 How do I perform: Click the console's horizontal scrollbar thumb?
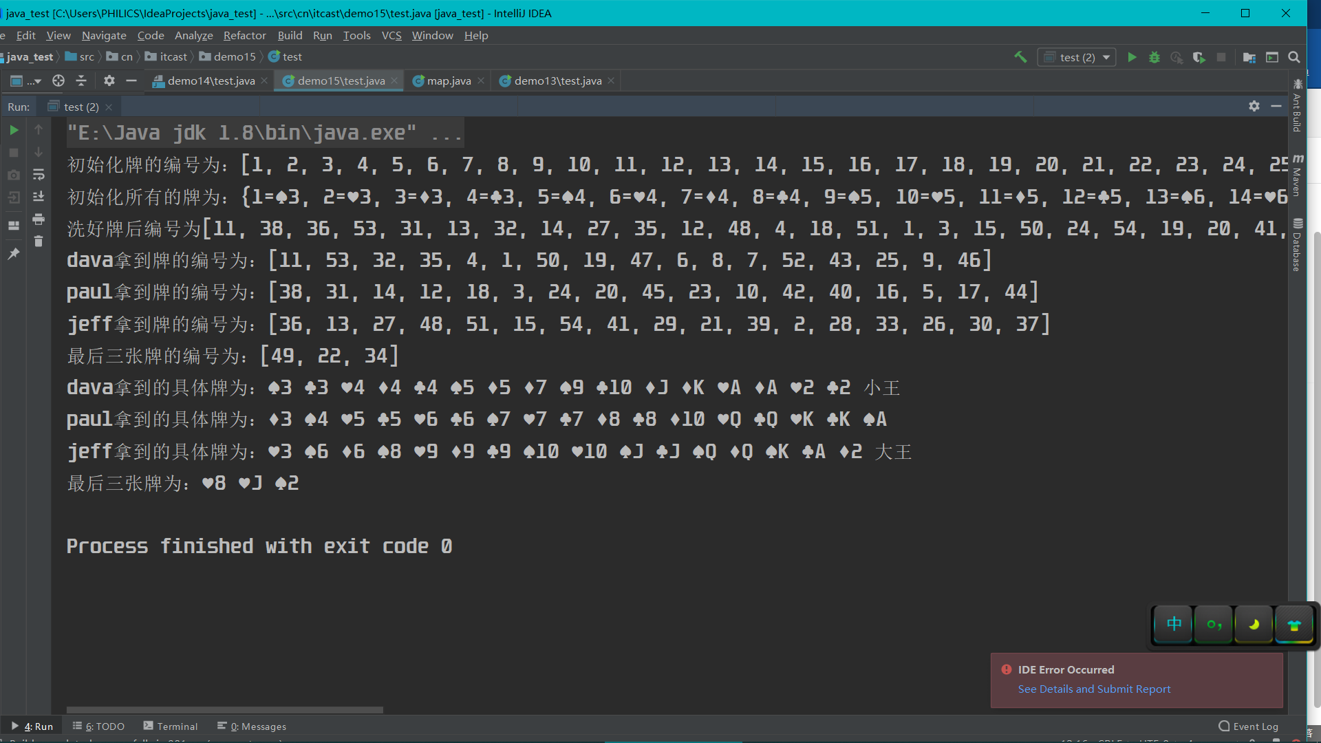click(224, 709)
